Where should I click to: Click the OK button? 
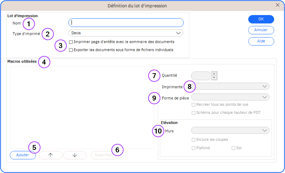261,19
